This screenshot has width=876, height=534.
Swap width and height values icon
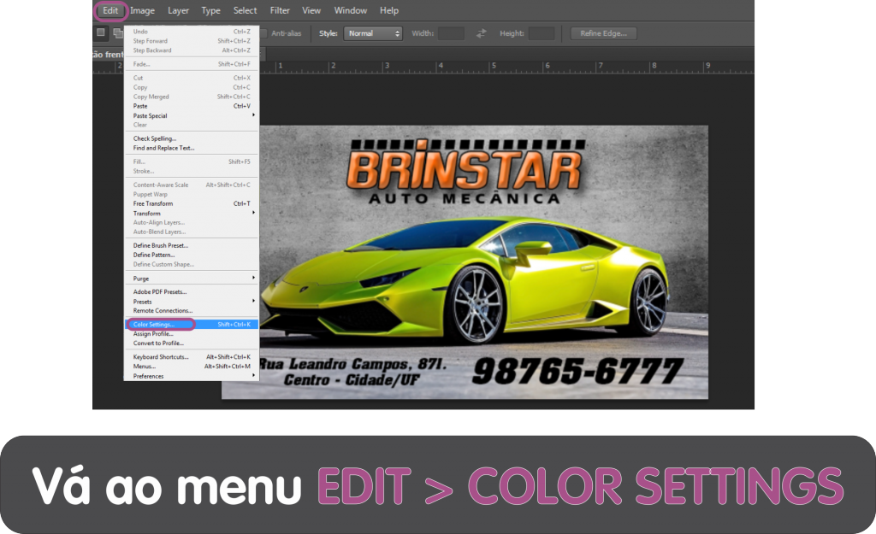481,33
